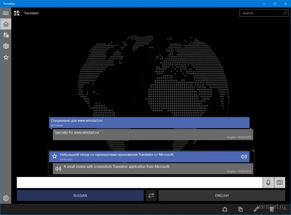Maximize the Translator window
291x215 pixels.
[x=275, y=4]
